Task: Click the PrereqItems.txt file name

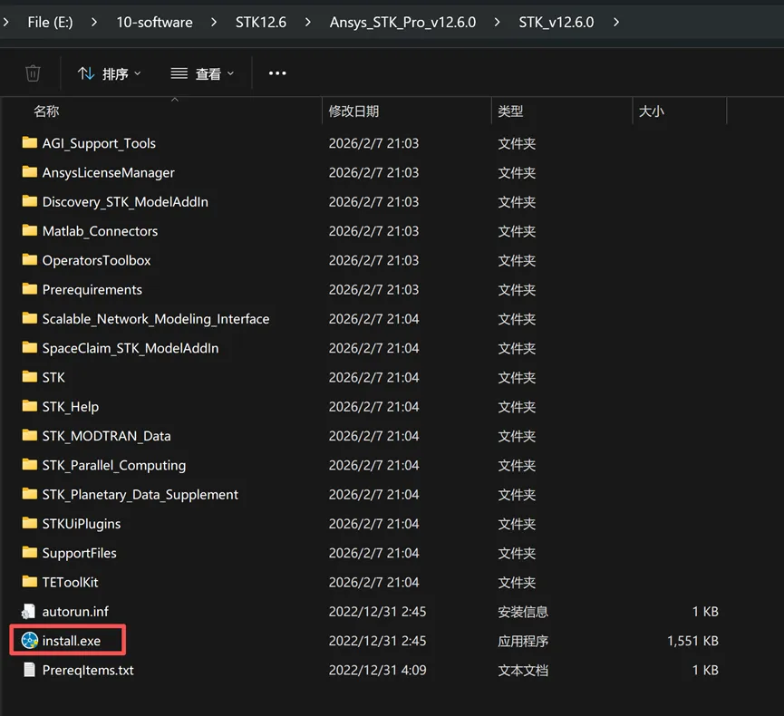Action: 88,670
